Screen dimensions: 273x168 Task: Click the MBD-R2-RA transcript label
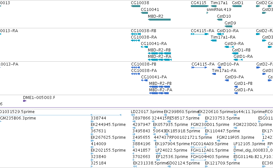pyautogui.click(x=159, y=57)
